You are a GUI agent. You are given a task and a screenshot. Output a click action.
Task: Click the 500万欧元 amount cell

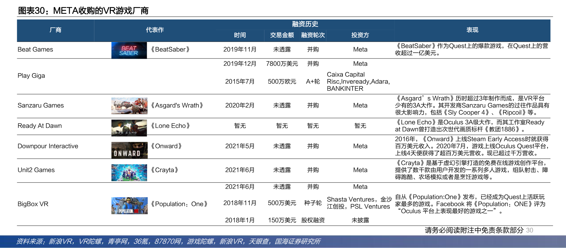tap(282, 81)
